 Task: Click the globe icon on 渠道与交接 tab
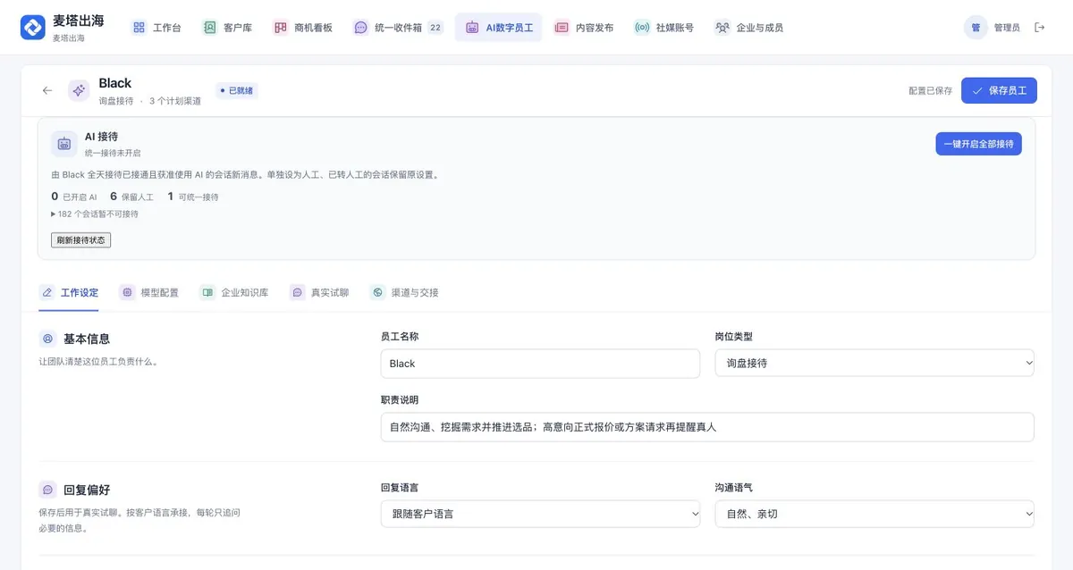click(377, 292)
